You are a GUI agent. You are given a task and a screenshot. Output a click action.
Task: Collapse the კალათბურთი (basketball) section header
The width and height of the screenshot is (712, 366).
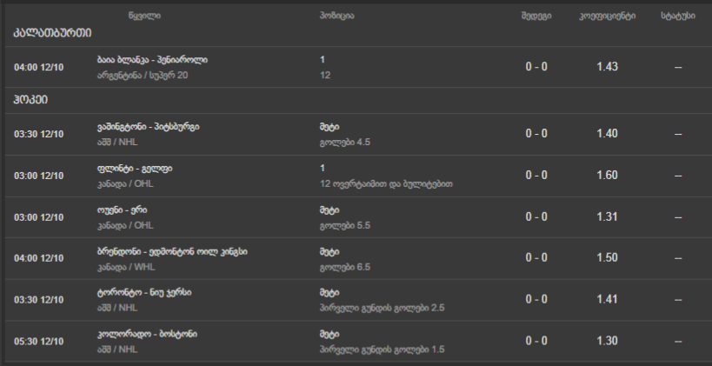(x=52, y=34)
